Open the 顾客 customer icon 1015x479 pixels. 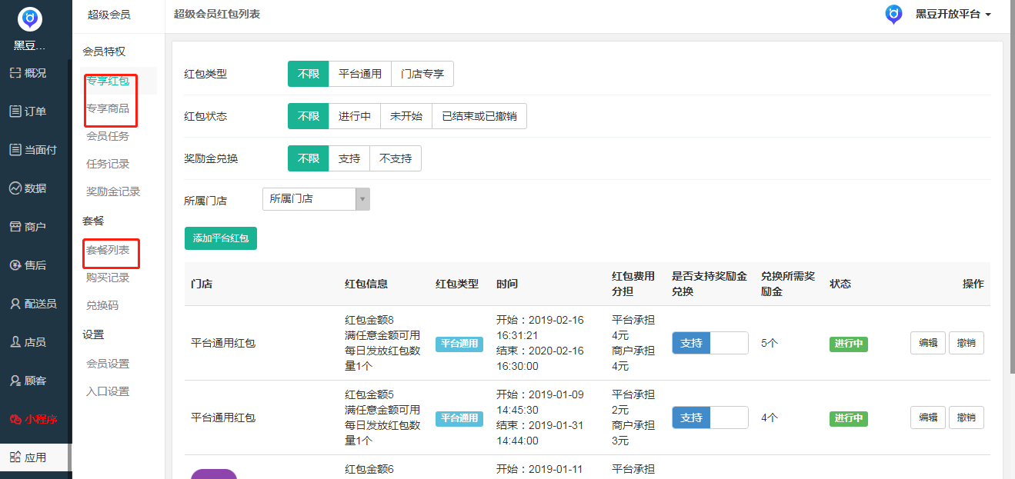[15, 381]
